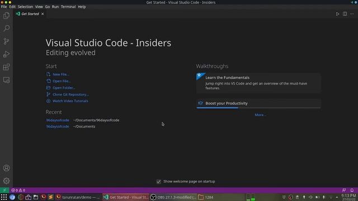Open the Remote Explorer view
The height and width of the screenshot is (201, 358).
[6, 80]
